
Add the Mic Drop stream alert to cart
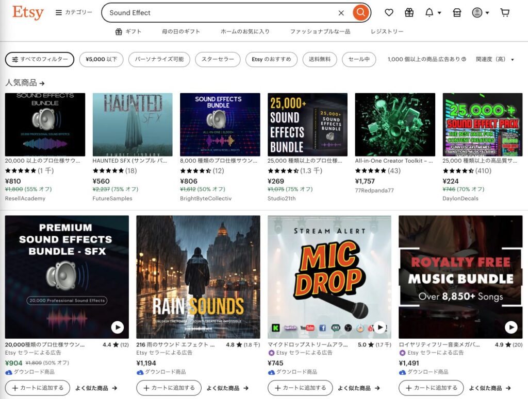[301, 388]
